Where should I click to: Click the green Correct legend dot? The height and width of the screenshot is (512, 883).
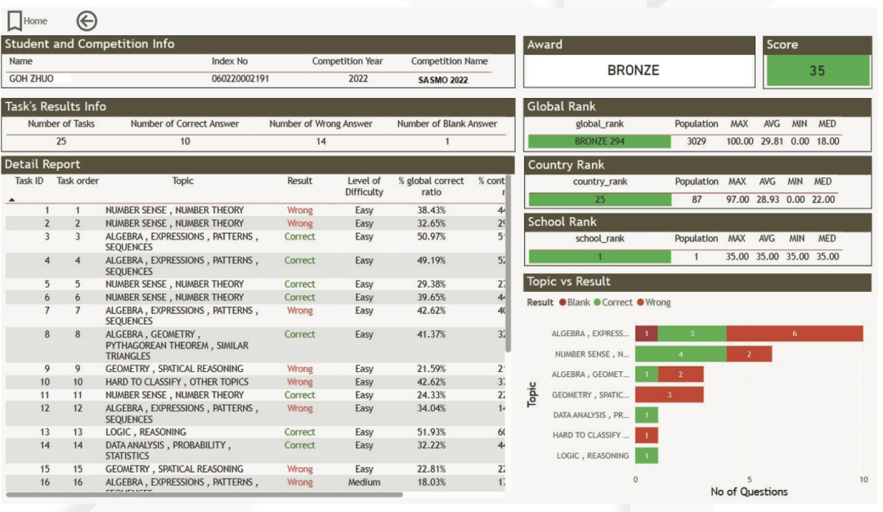[x=598, y=303]
